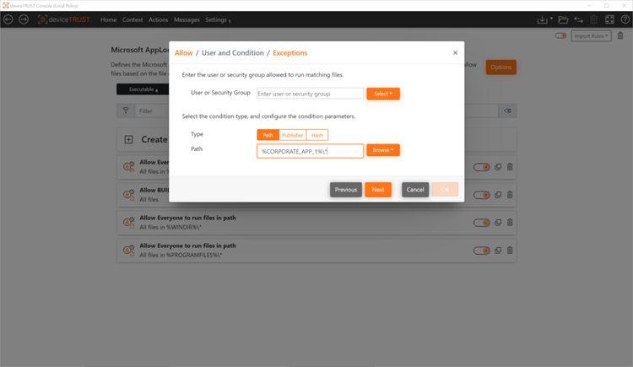The image size is (633, 367).
Task: Open the Import Rules dropdown
Action: [x=591, y=35]
